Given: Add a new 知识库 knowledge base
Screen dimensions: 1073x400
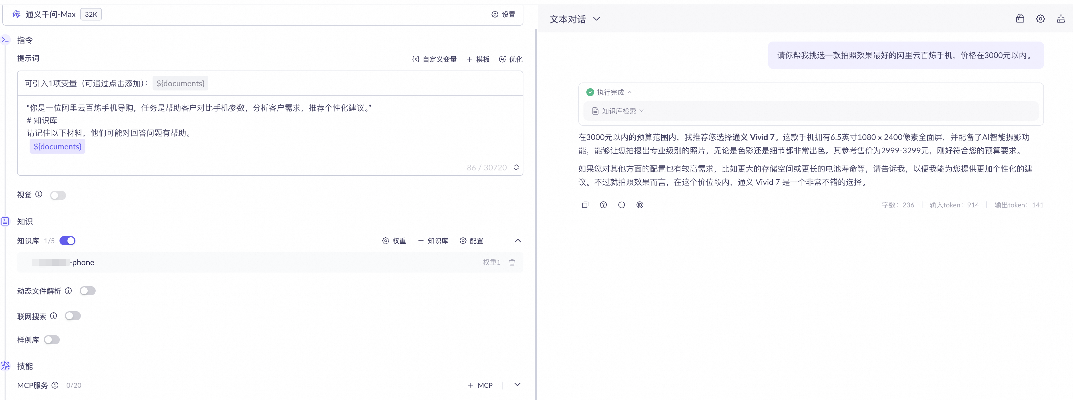Looking at the screenshot, I should (433, 241).
